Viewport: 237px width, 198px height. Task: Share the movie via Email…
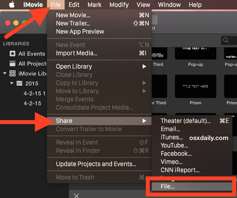[192, 129]
